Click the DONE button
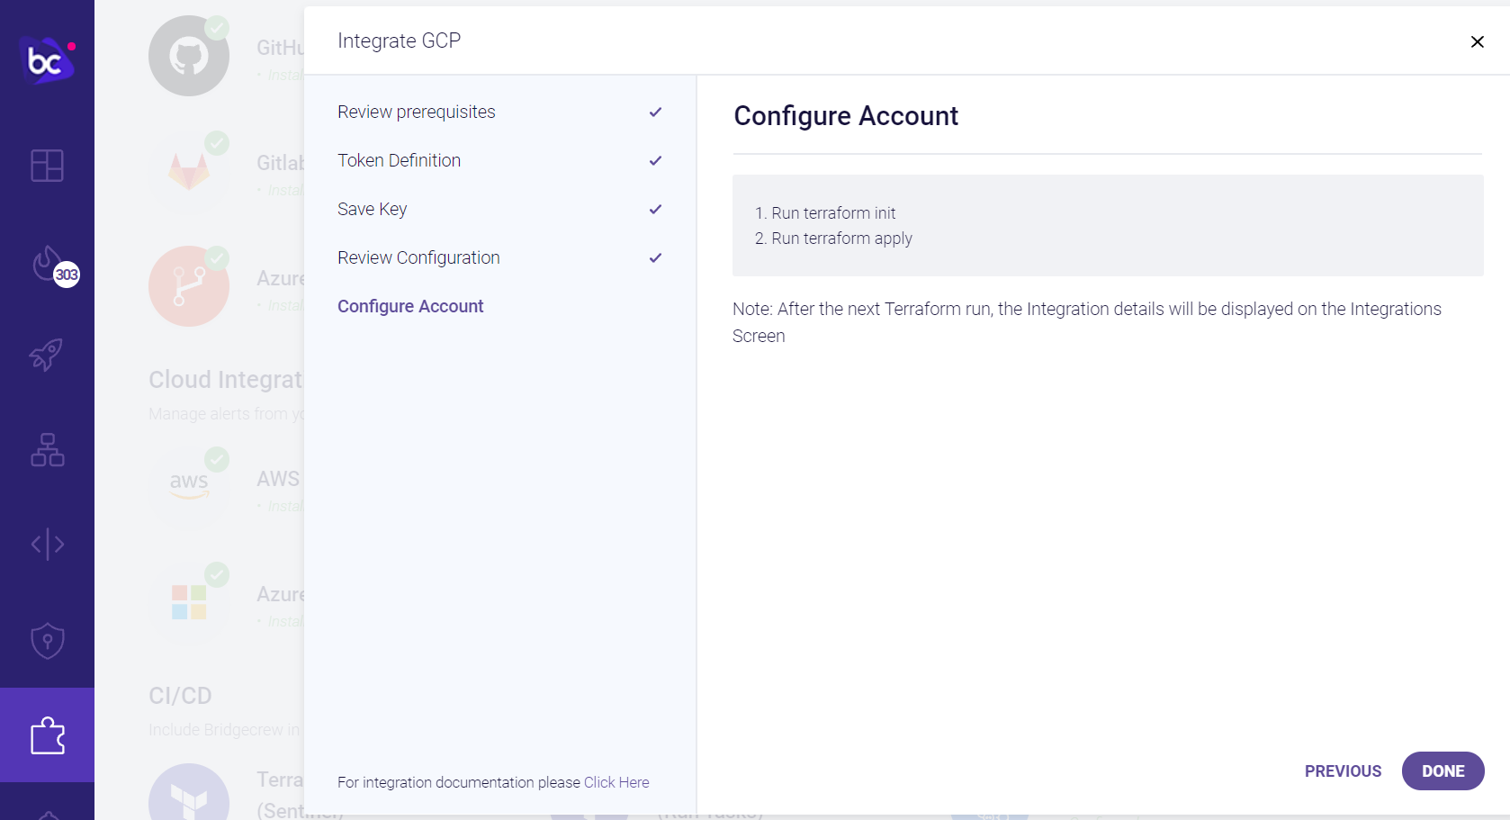1510x820 pixels. (x=1443, y=771)
